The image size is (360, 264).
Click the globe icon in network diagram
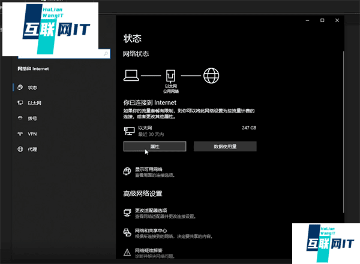211,75
